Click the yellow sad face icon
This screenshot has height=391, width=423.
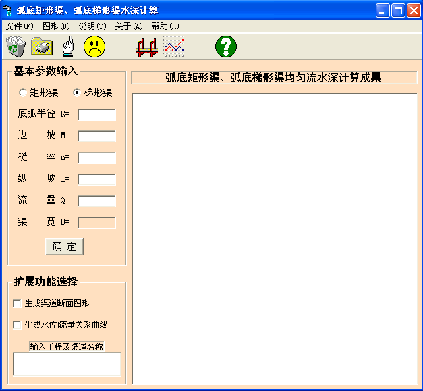[94, 47]
